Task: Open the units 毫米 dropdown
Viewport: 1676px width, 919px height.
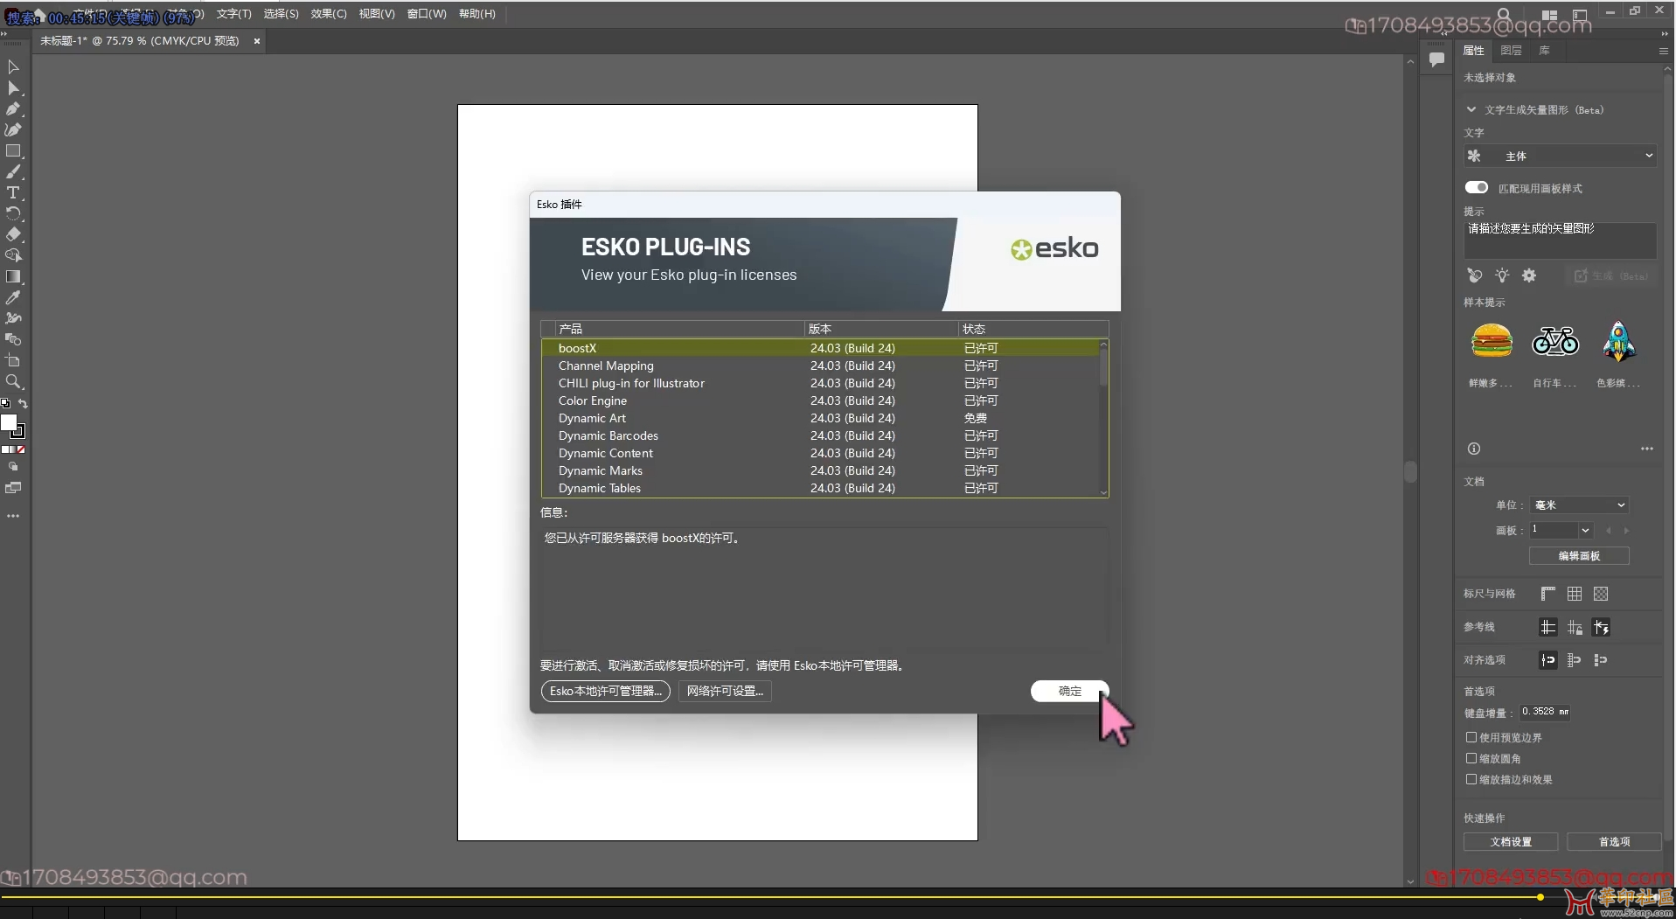Action: (1580, 505)
